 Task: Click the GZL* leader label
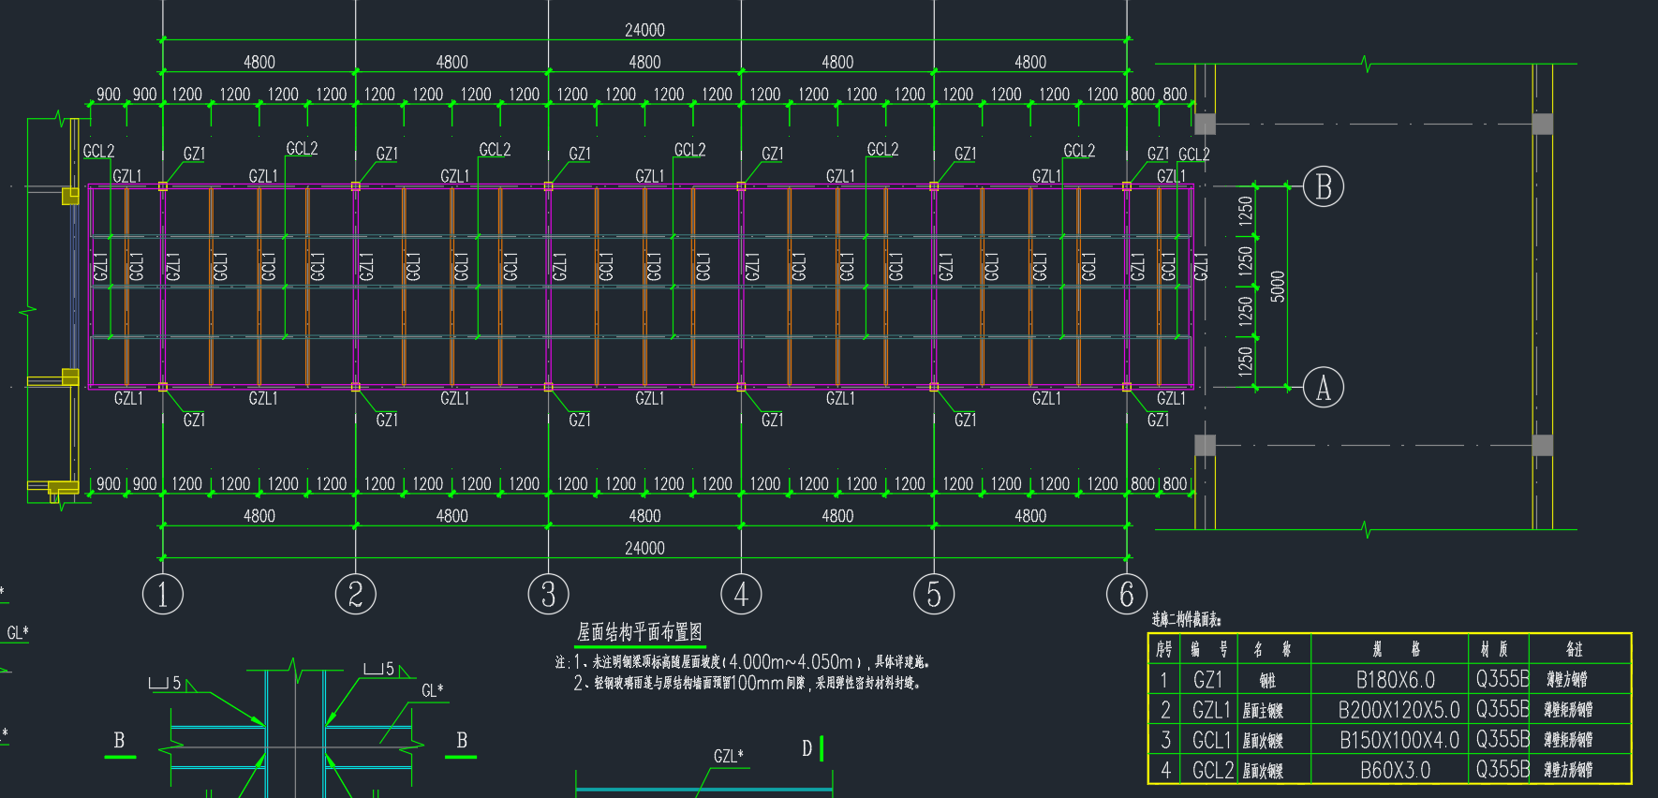pyautogui.click(x=729, y=756)
